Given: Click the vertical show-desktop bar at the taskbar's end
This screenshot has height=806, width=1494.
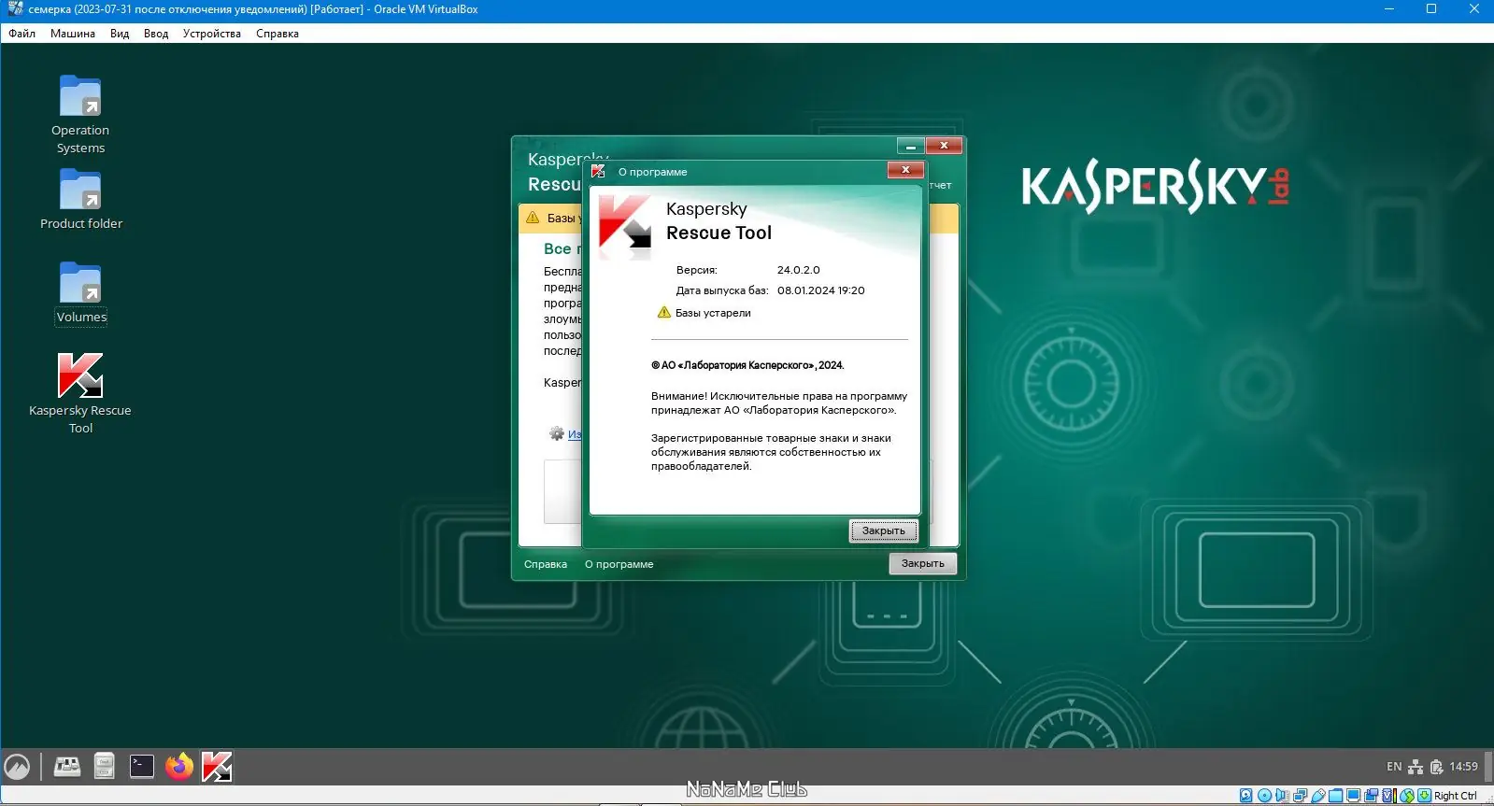Looking at the screenshot, I should tap(1488, 767).
